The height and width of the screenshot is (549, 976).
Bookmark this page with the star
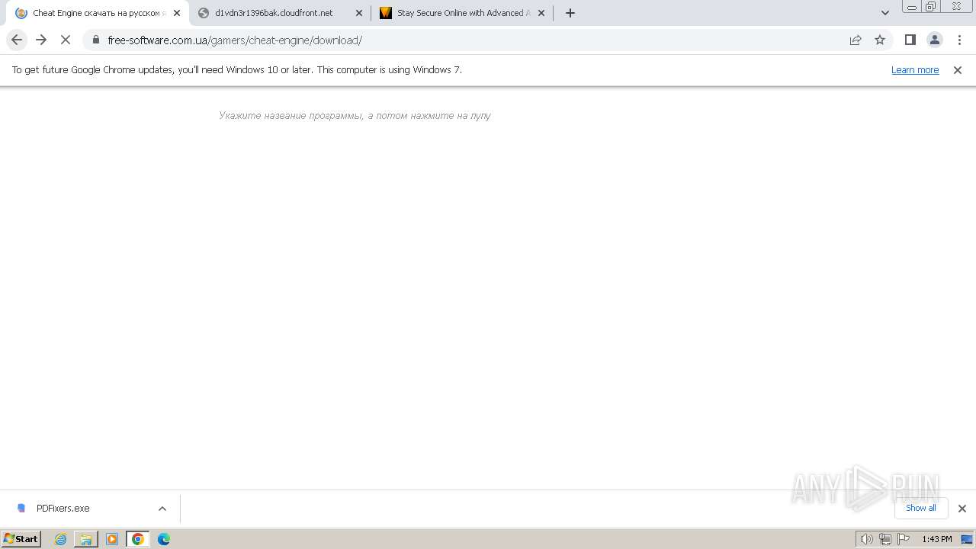(x=880, y=40)
